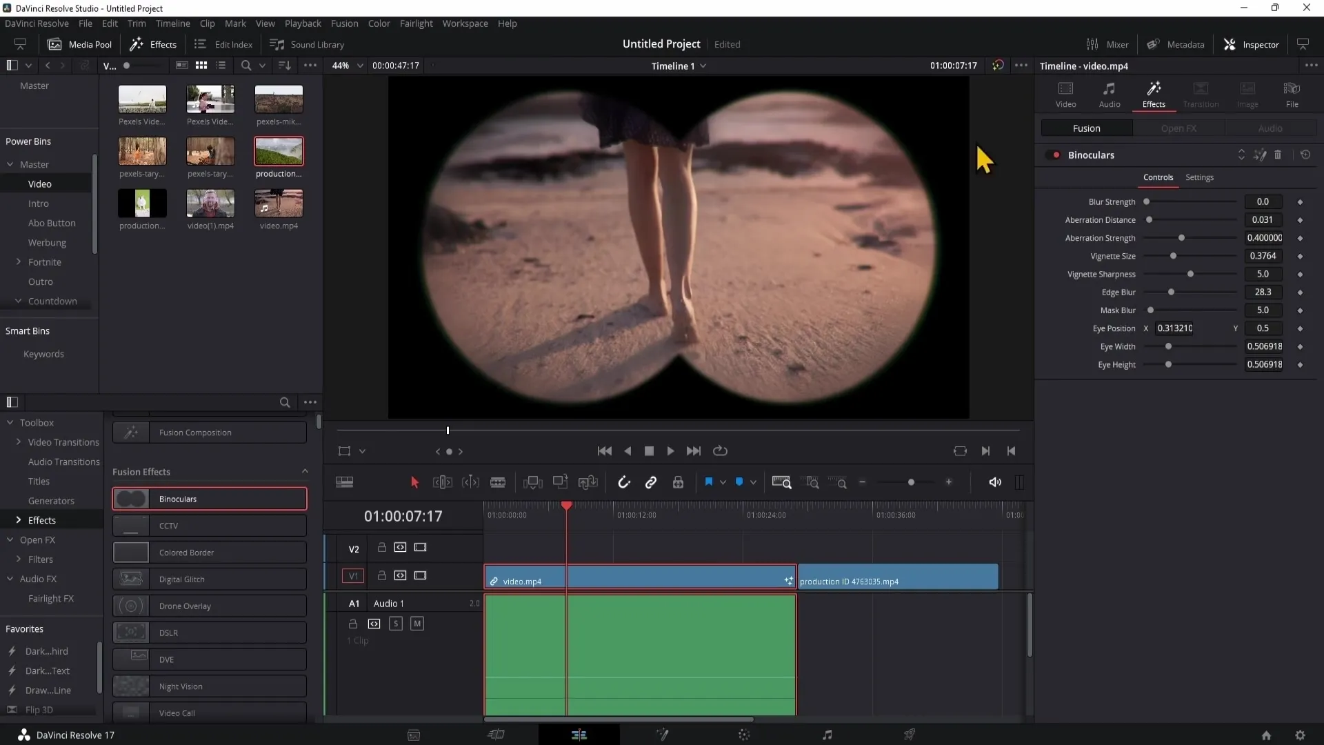Drag the Vignette Size slider for Binoculars
This screenshot has width=1324, height=745.
1173,256
